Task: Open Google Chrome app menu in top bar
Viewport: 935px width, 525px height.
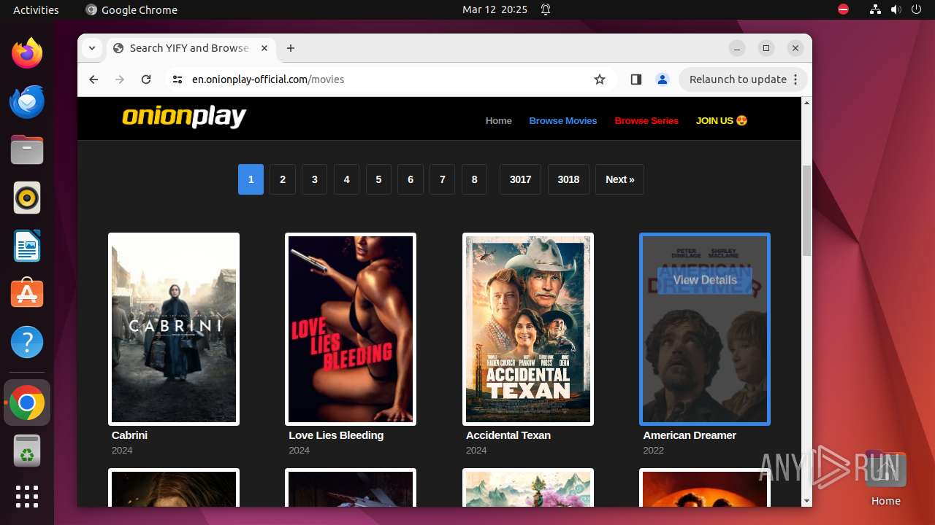Action: click(131, 9)
